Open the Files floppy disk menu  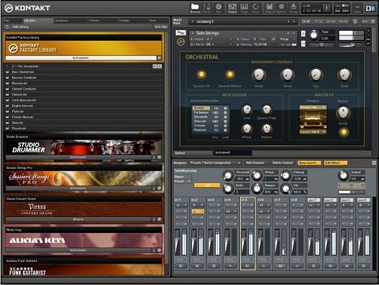pyautogui.click(x=269, y=8)
